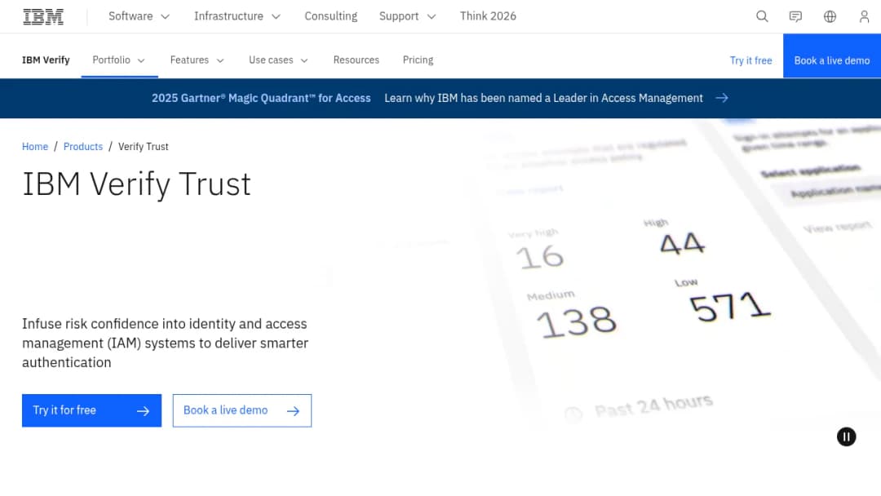Go to the Home breadcrumb
881x496 pixels.
click(35, 147)
